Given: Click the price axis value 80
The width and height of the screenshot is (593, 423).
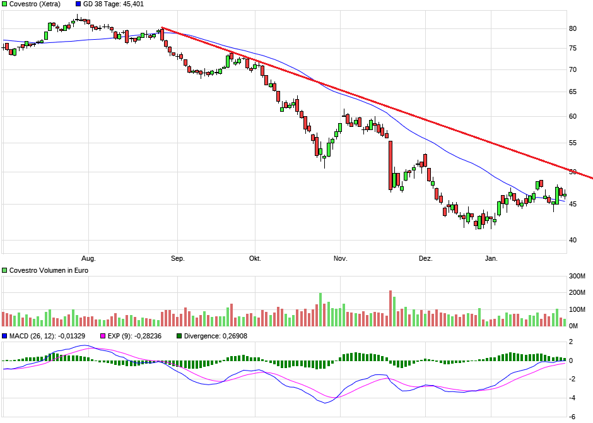Looking at the screenshot, I should pyautogui.click(x=573, y=29).
